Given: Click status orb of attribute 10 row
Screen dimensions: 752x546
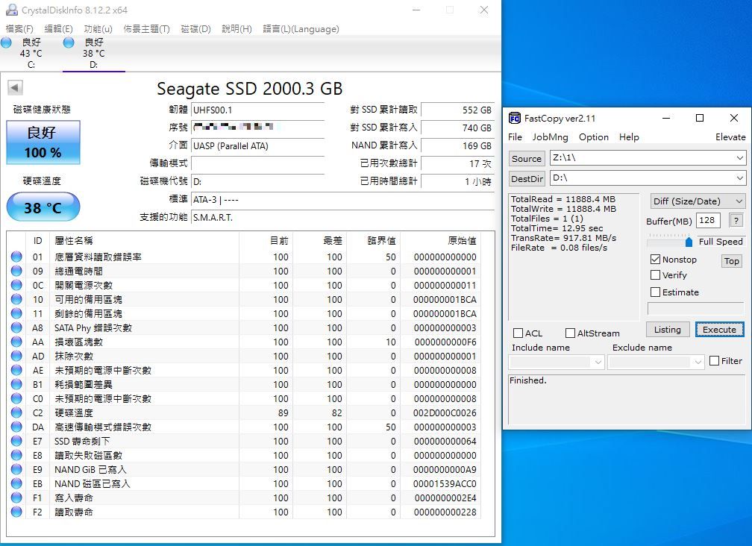Looking at the screenshot, I should [x=16, y=299].
